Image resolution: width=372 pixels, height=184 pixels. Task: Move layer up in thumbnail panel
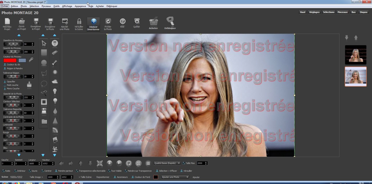click(x=356, y=38)
